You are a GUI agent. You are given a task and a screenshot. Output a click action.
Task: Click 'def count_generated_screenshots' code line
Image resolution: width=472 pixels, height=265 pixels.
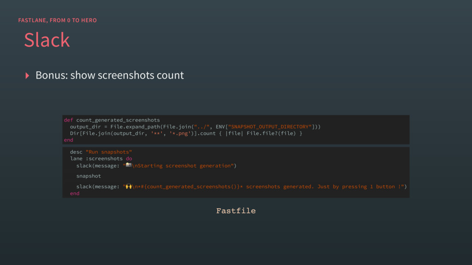click(112, 120)
